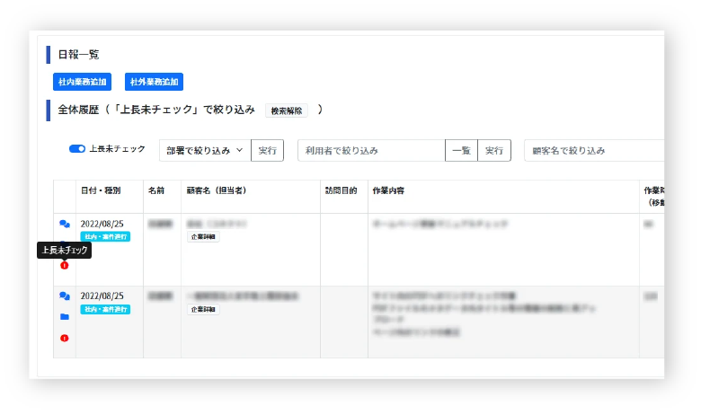Viewport: 701px width, 415px height.
Task: Click the 社内・案件進行 tag in the first row
Action: tap(105, 237)
